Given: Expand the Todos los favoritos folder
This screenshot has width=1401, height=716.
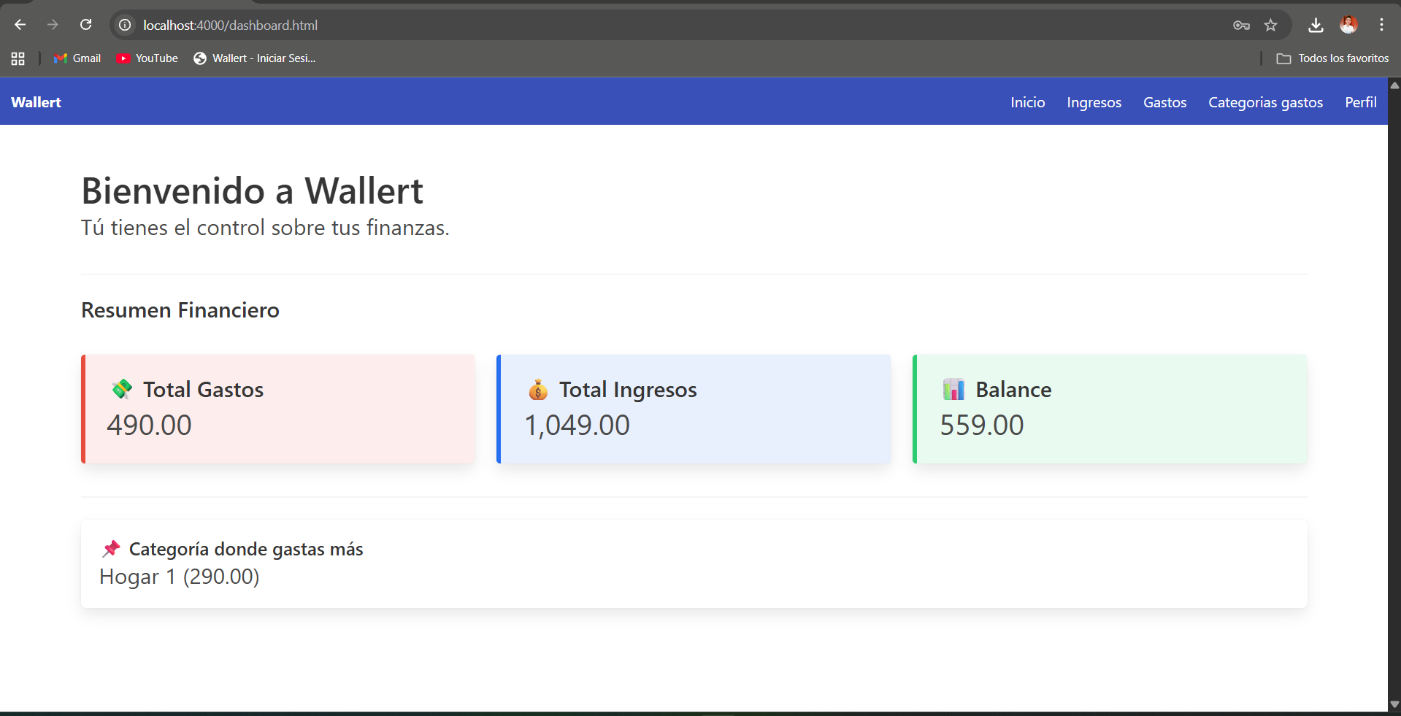Looking at the screenshot, I should [1332, 58].
